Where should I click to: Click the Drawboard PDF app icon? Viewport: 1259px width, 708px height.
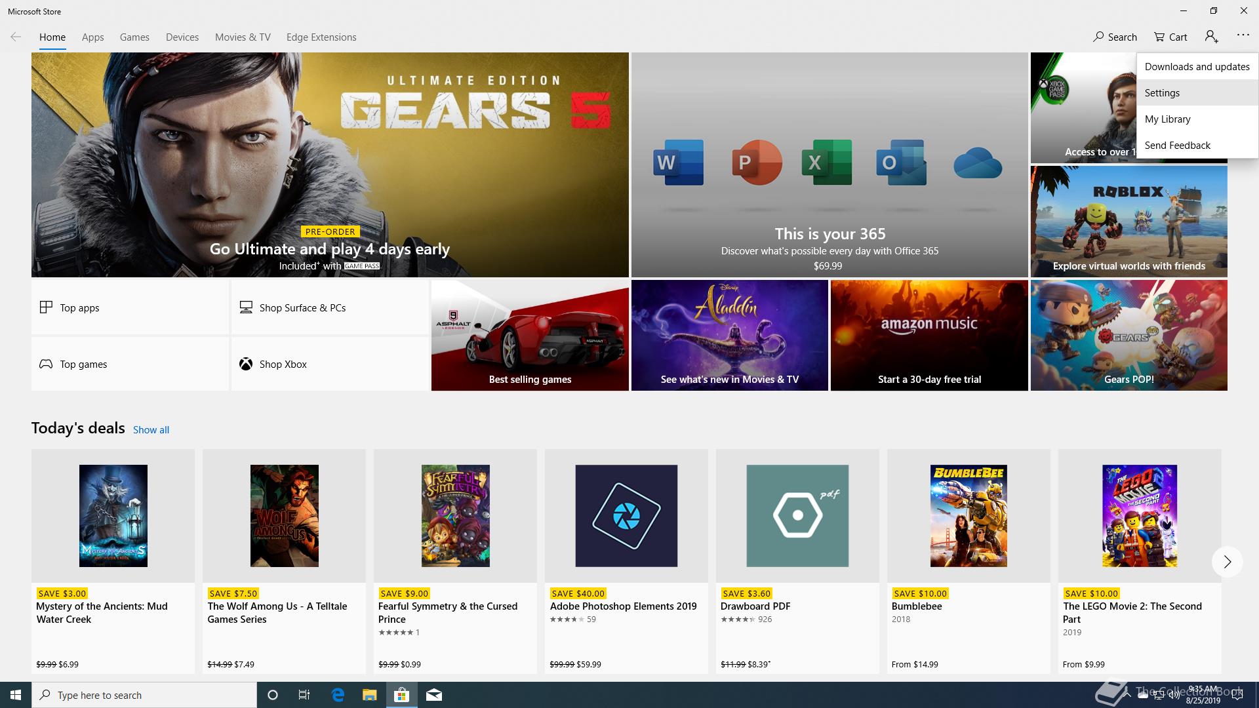pos(797,516)
